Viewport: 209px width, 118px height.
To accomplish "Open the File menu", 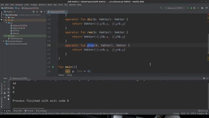I will pyautogui.click(x=2, y=5).
